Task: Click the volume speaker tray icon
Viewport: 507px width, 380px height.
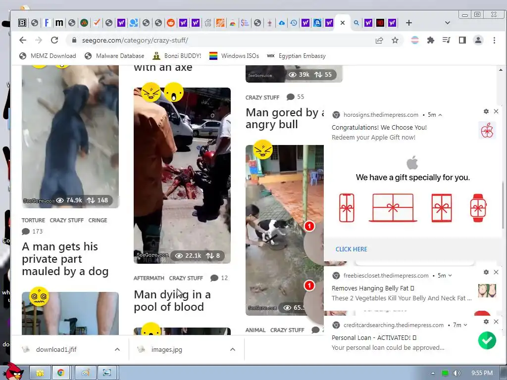Action: (x=456, y=373)
